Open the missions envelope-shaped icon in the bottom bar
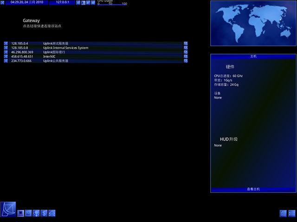The width and height of the screenshot is (297, 222). click(52, 213)
